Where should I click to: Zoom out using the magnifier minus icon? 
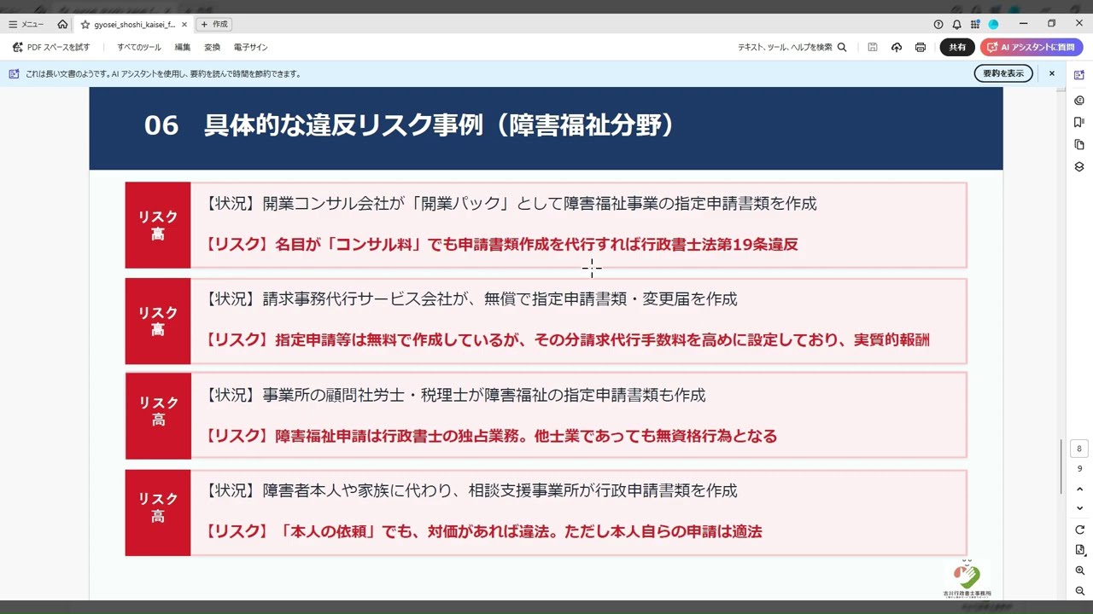click(1079, 591)
